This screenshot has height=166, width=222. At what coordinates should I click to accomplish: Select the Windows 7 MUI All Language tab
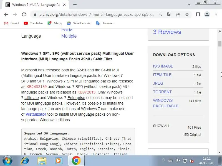pyautogui.click(x=36, y=5)
